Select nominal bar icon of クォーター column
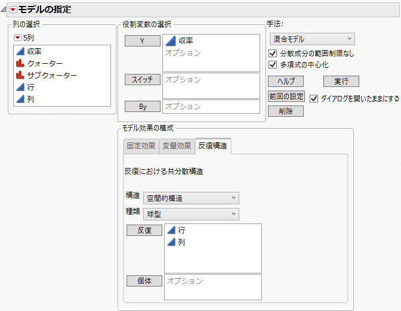401x311 pixels. pyautogui.click(x=20, y=63)
